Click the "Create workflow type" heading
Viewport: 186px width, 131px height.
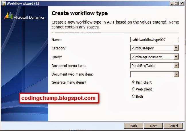click(x=80, y=13)
